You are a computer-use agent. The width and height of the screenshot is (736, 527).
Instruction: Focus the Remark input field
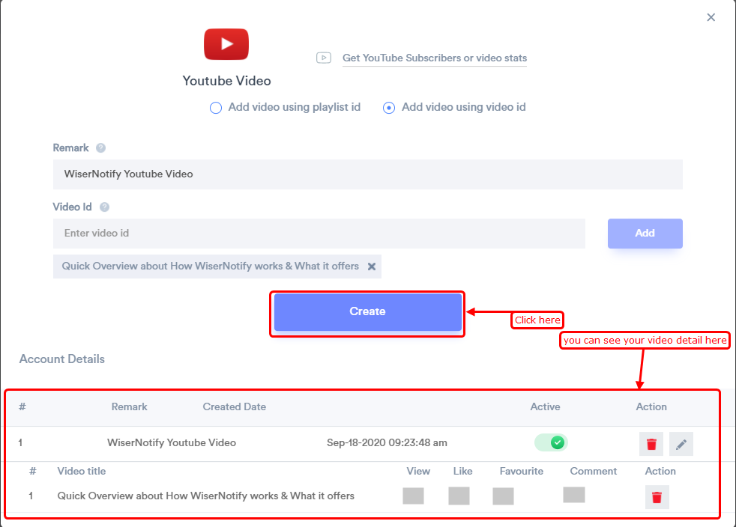367,174
